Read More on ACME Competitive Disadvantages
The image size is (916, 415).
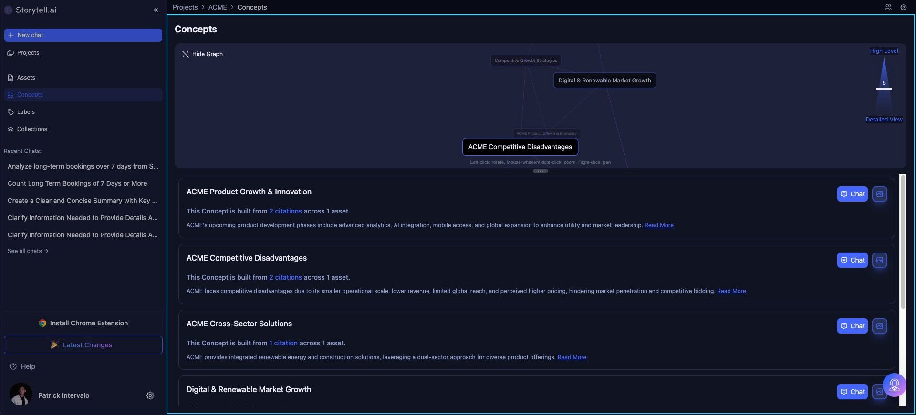pos(731,291)
